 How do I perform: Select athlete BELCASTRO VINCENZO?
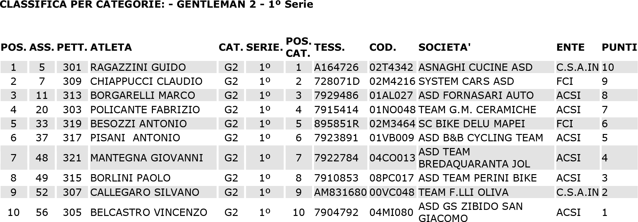pyautogui.click(x=149, y=212)
